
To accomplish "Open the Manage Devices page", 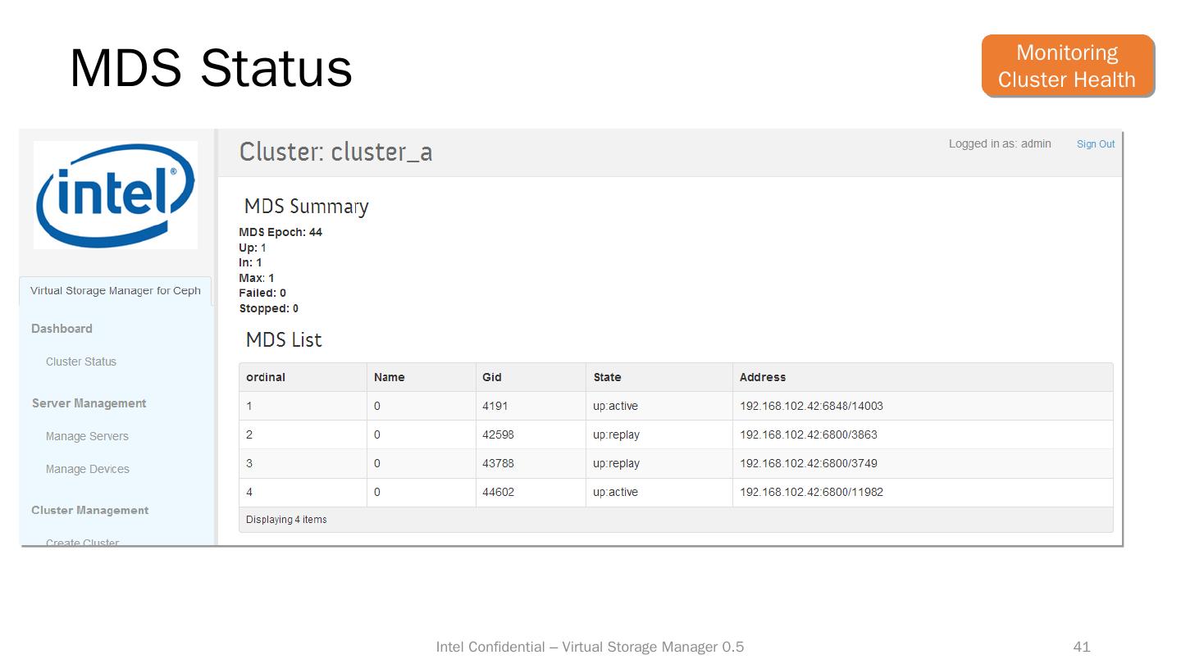I will (88, 469).
